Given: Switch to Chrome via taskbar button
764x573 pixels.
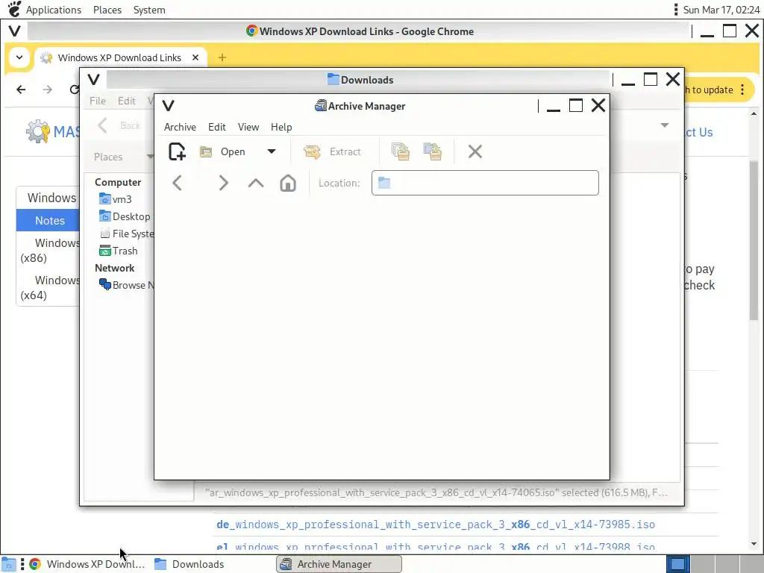Looking at the screenshot, I should point(88,564).
